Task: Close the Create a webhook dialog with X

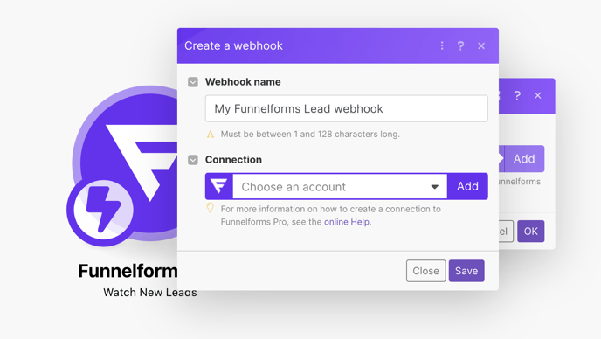Action: [481, 46]
